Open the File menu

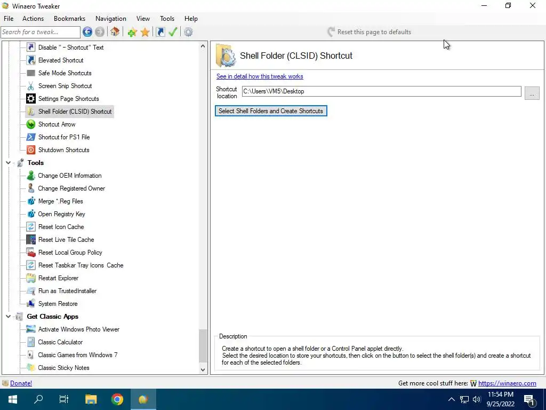(x=9, y=19)
